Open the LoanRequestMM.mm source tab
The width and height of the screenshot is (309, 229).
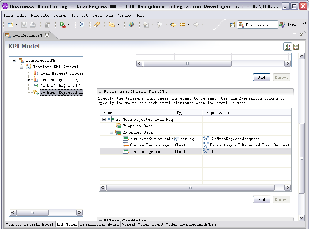198,224
